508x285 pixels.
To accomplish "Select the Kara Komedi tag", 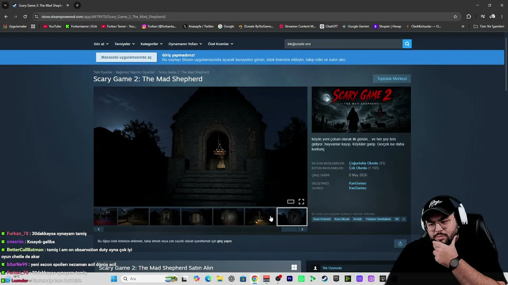I will click(x=322, y=219).
